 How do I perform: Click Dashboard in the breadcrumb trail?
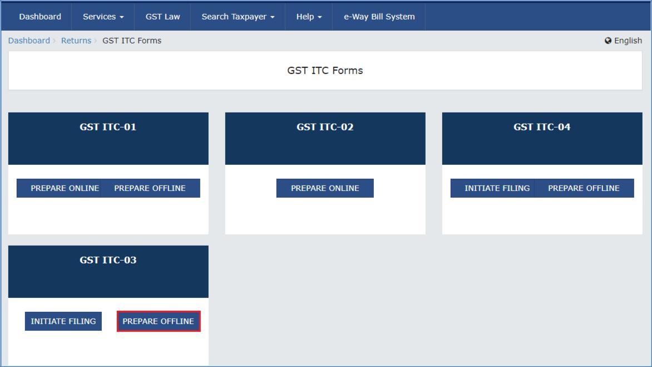coord(29,40)
